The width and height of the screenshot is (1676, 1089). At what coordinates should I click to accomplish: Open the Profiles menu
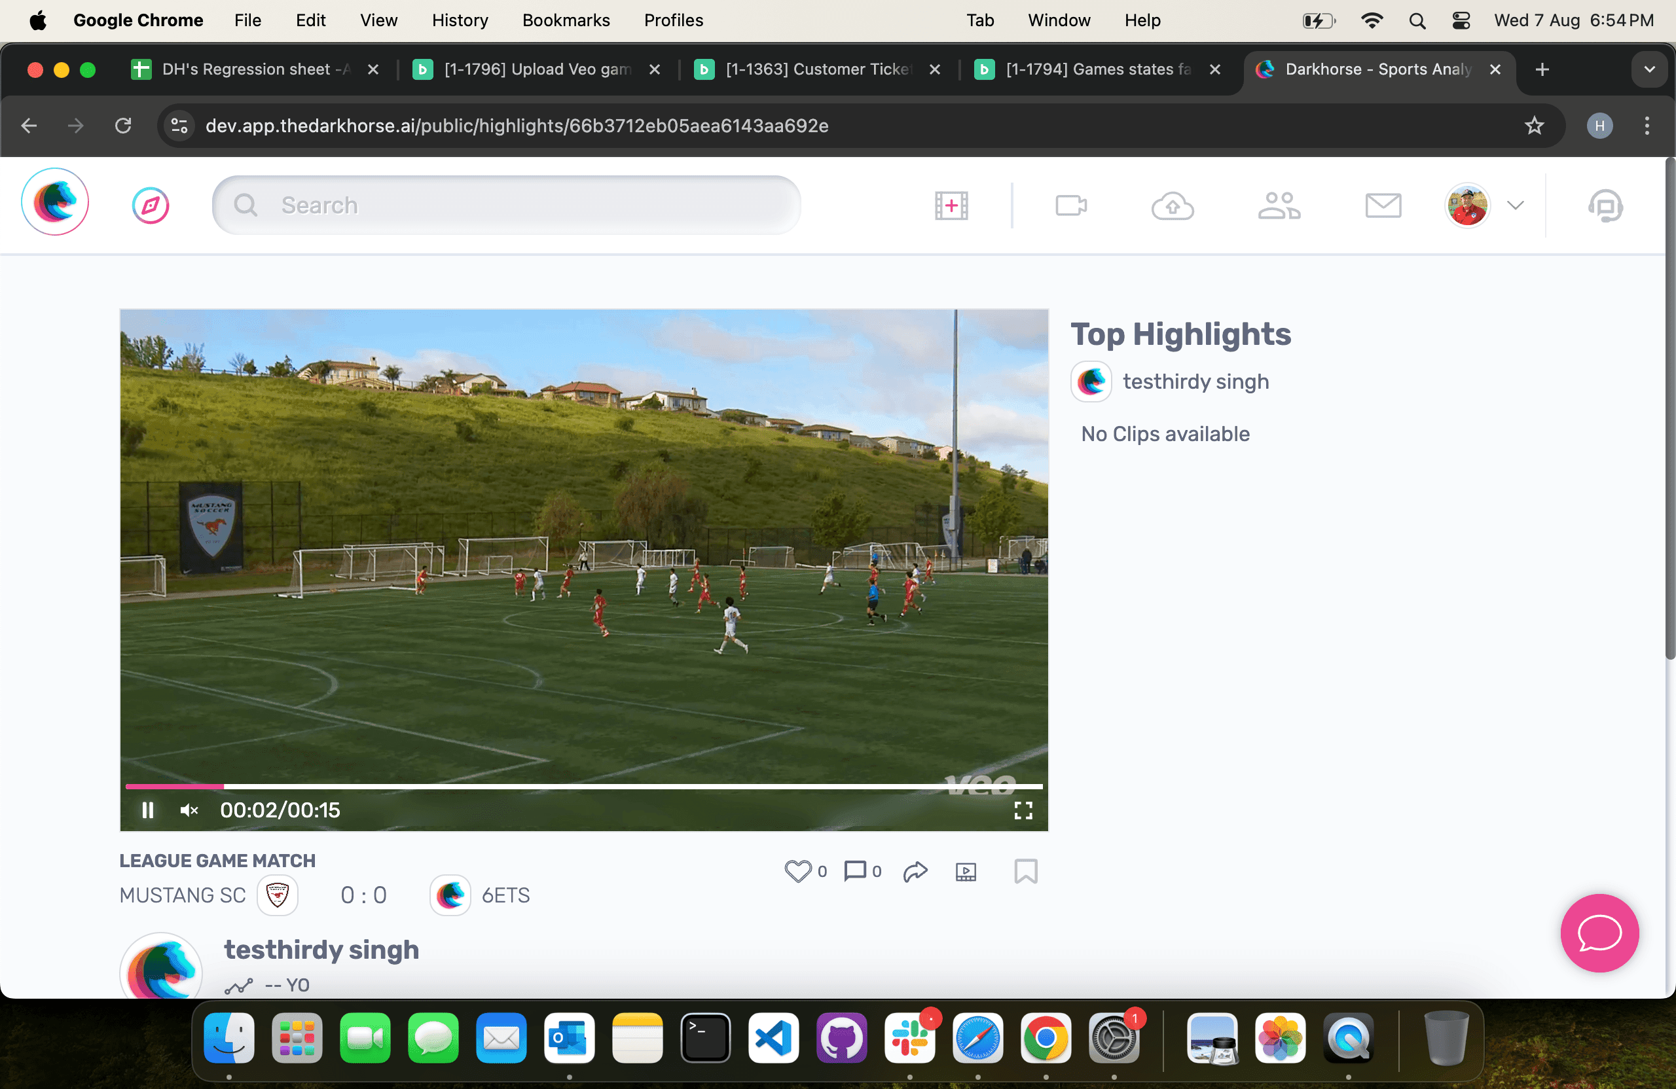pyautogui.click(x=674, y=20)
